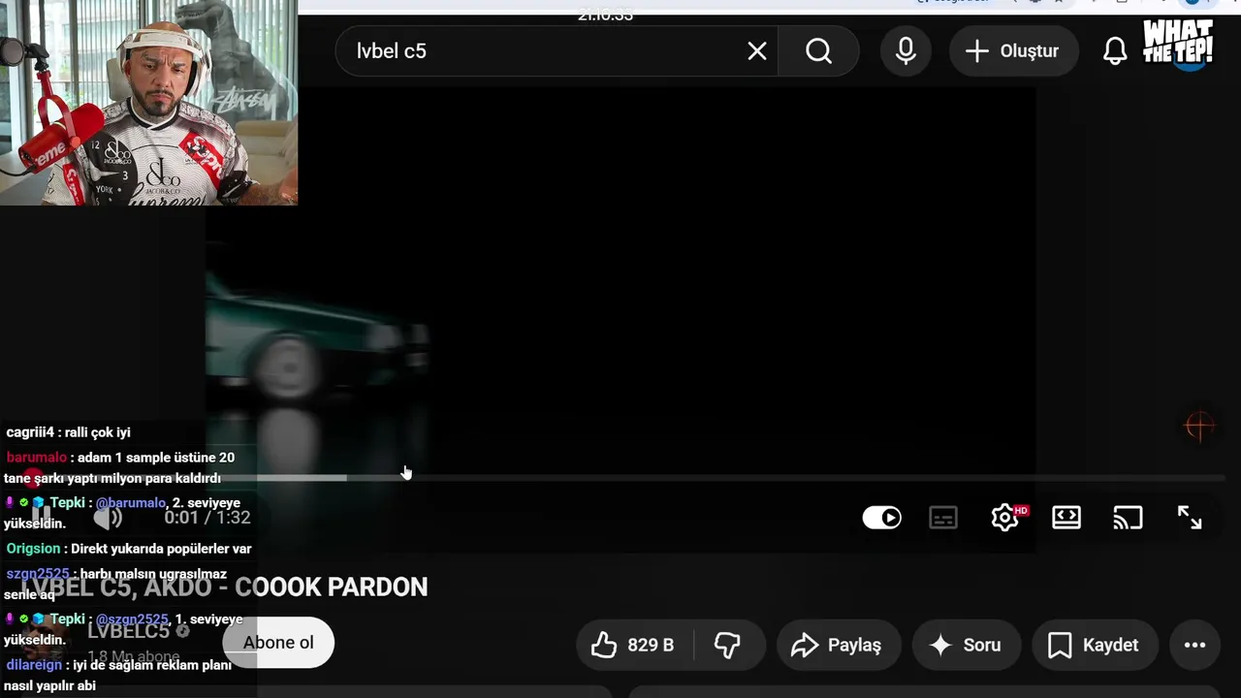Viewport: 1241px width, 698px height.
Task: Open the player settings gear
Action: 1005,518
